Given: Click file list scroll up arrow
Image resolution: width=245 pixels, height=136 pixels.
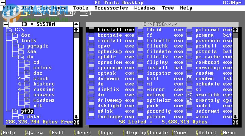Looking at the screenshot, I should coord(235,30).
